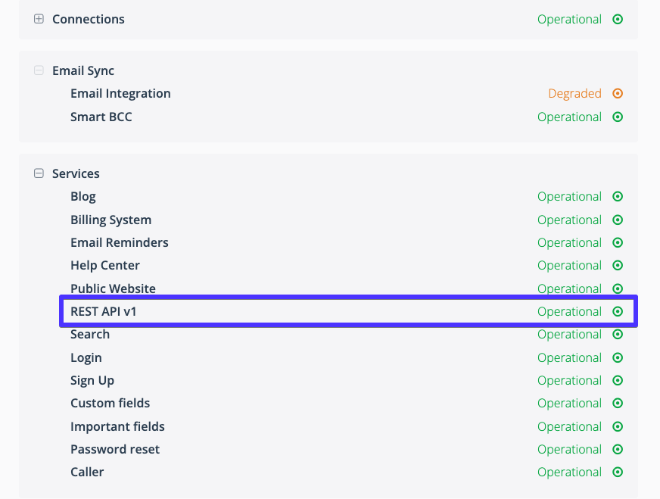Select the Public Website service
The width and height of the screenshot is (660, 499).
[113, 288]
